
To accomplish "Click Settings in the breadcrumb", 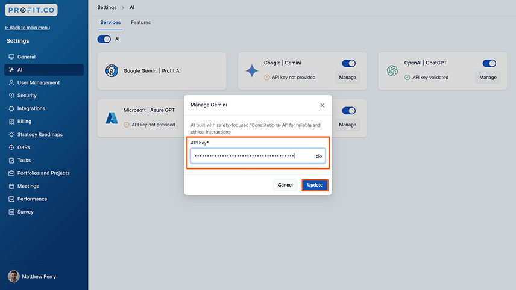I will [x=107, y=7].
